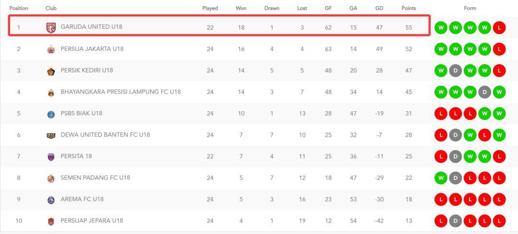This screenshot has height=234, width=518.
Task: Click the Persik Kediri U18 club logo
Action: [51, 71]
